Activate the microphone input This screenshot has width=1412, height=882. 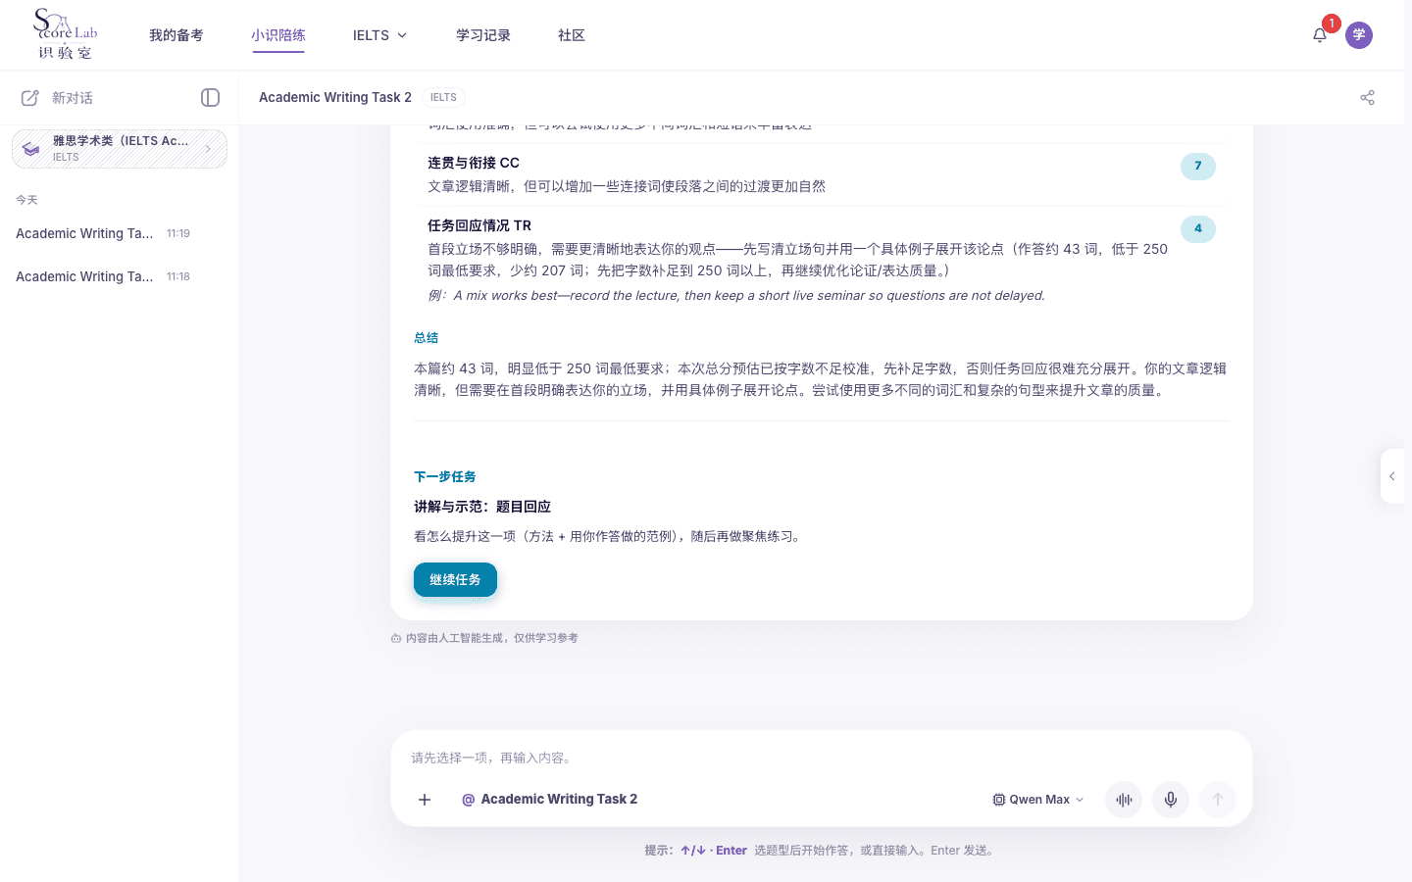pos(1171,800)
